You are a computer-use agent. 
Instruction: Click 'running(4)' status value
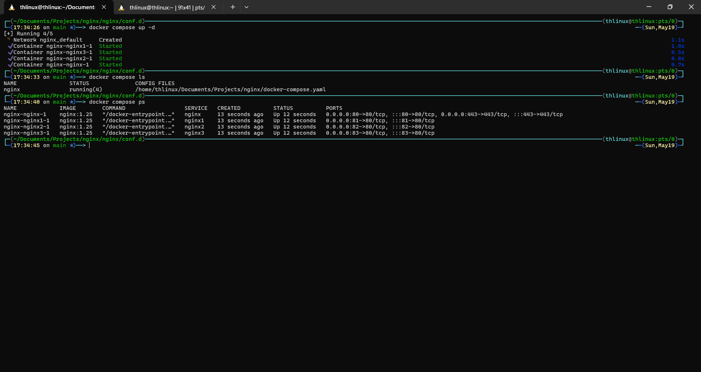click(86, 90)
